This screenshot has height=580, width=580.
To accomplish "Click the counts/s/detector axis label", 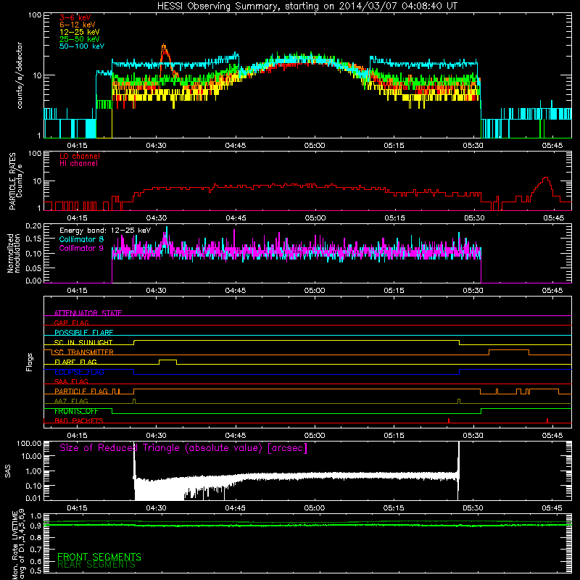I will (20, 75).
